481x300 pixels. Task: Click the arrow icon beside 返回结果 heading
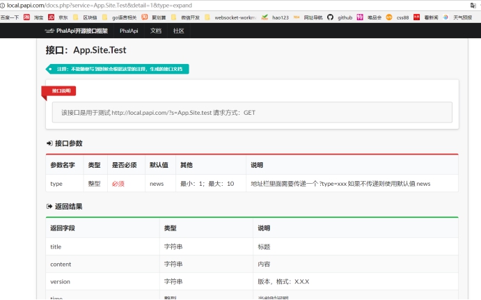tap(49, 207)
